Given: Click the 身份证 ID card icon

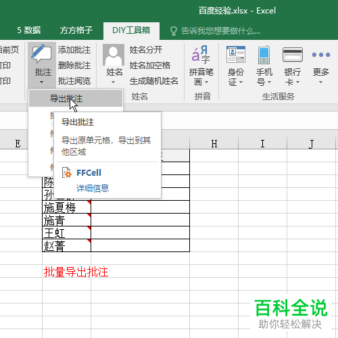Looking at the screenshot, I should (x=236, y=54).
